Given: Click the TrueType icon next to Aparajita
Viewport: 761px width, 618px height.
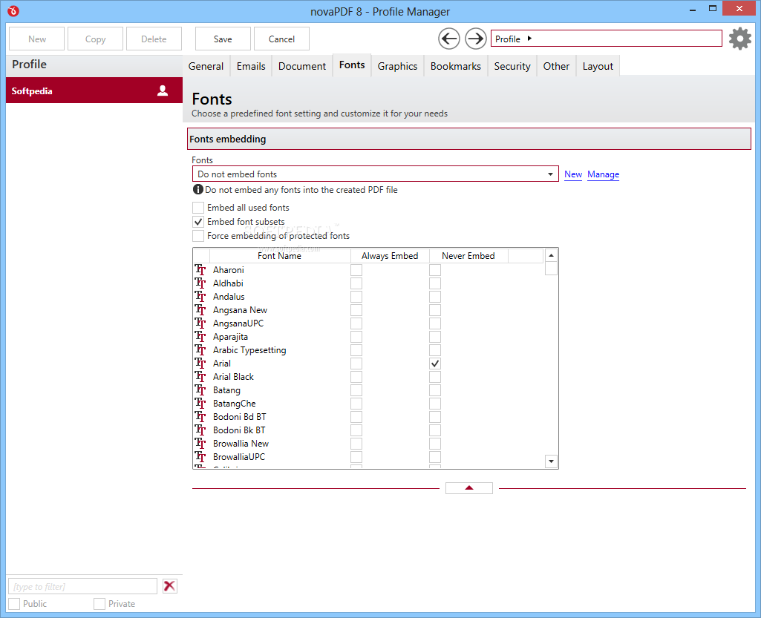Looking at the screenshot, I should (200, 337).
